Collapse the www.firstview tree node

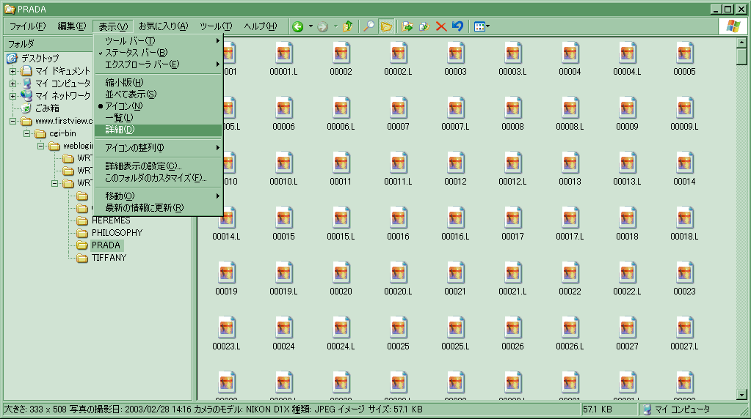[x=12, y=122]
